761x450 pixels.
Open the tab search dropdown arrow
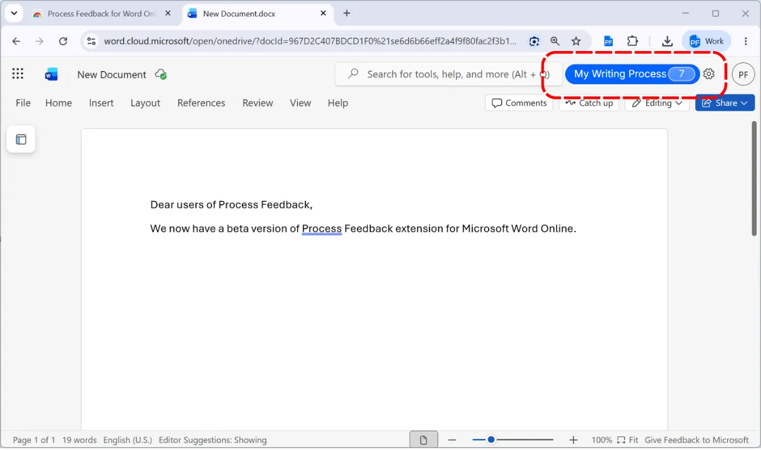coord(14,13)
